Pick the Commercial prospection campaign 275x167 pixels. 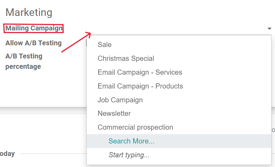tap(135, 127)
